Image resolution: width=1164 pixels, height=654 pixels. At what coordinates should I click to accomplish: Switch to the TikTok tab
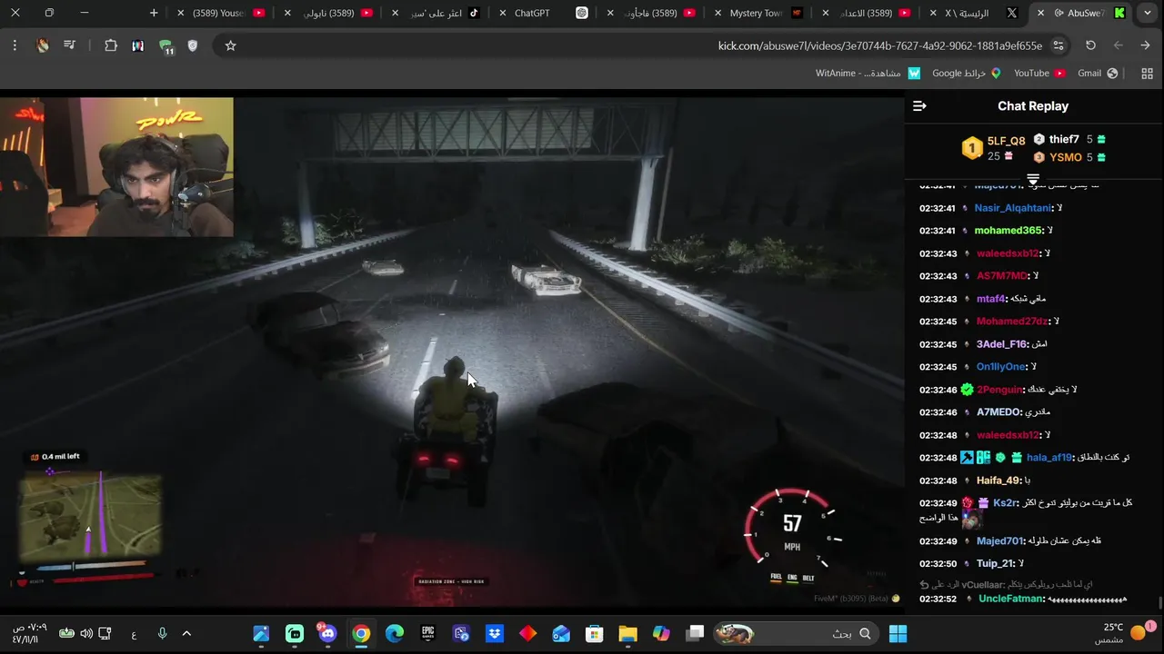tap(436, 13)
